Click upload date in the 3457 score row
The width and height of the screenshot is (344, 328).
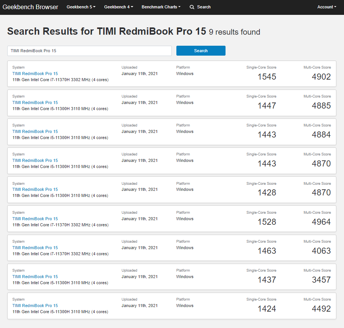click(139, 277)
